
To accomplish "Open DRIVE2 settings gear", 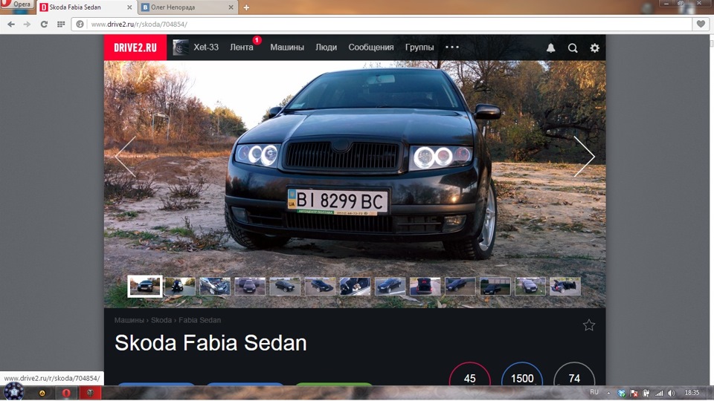I will coord(595,48).
